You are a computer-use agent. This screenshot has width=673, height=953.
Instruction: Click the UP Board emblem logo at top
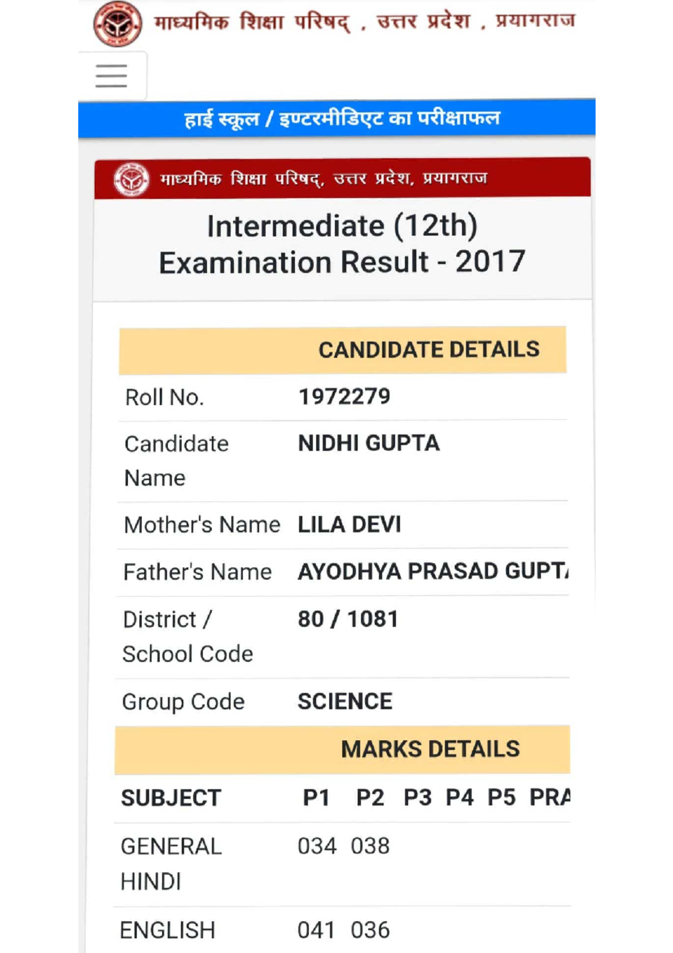tap(117, 24)
